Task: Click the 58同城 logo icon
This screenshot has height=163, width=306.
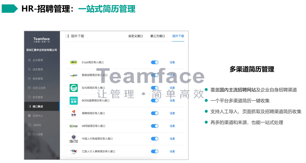Action: 74,126
